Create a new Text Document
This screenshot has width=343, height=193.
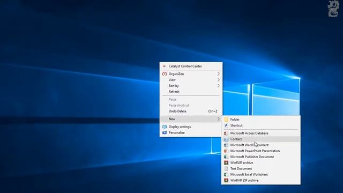[x=261, y=168]
